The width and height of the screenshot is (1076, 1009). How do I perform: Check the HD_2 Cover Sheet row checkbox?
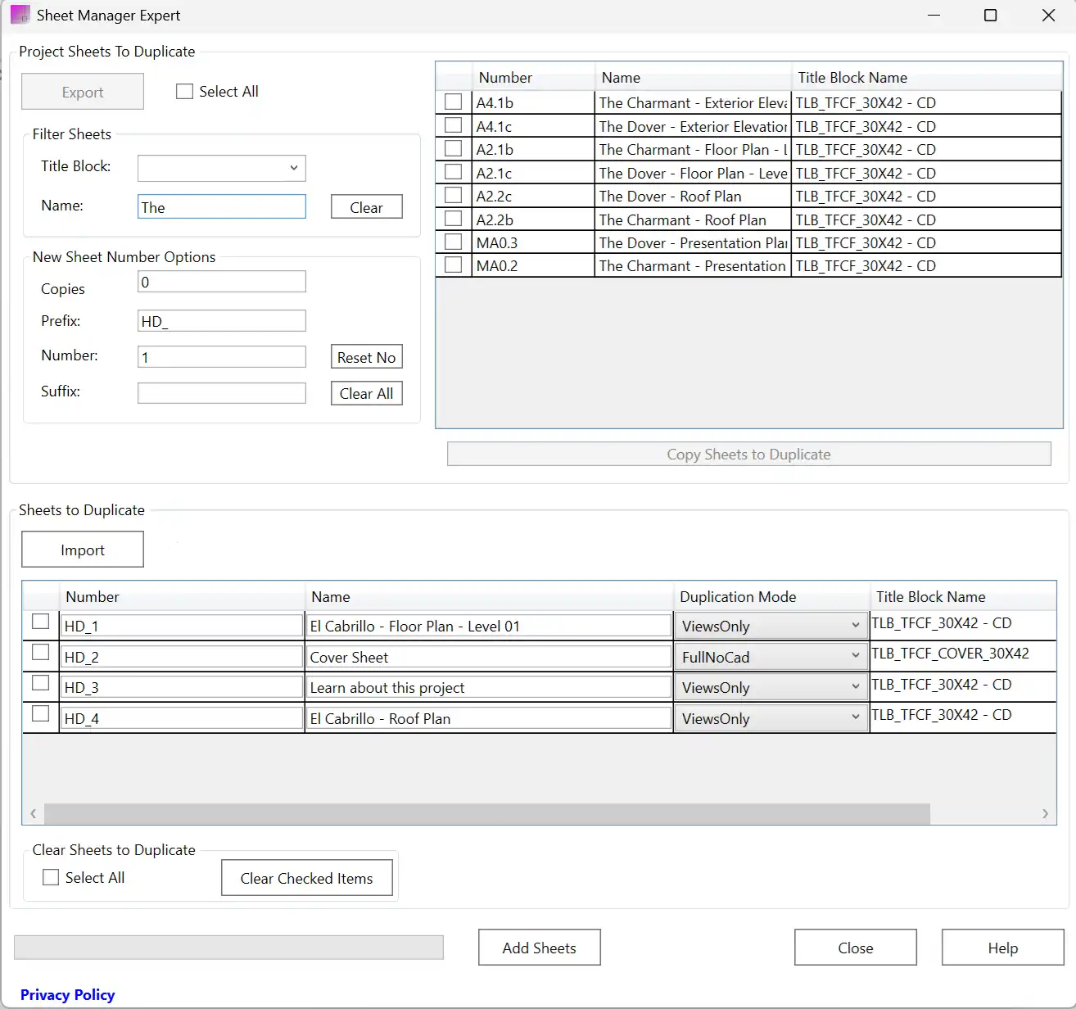[40, 653]
